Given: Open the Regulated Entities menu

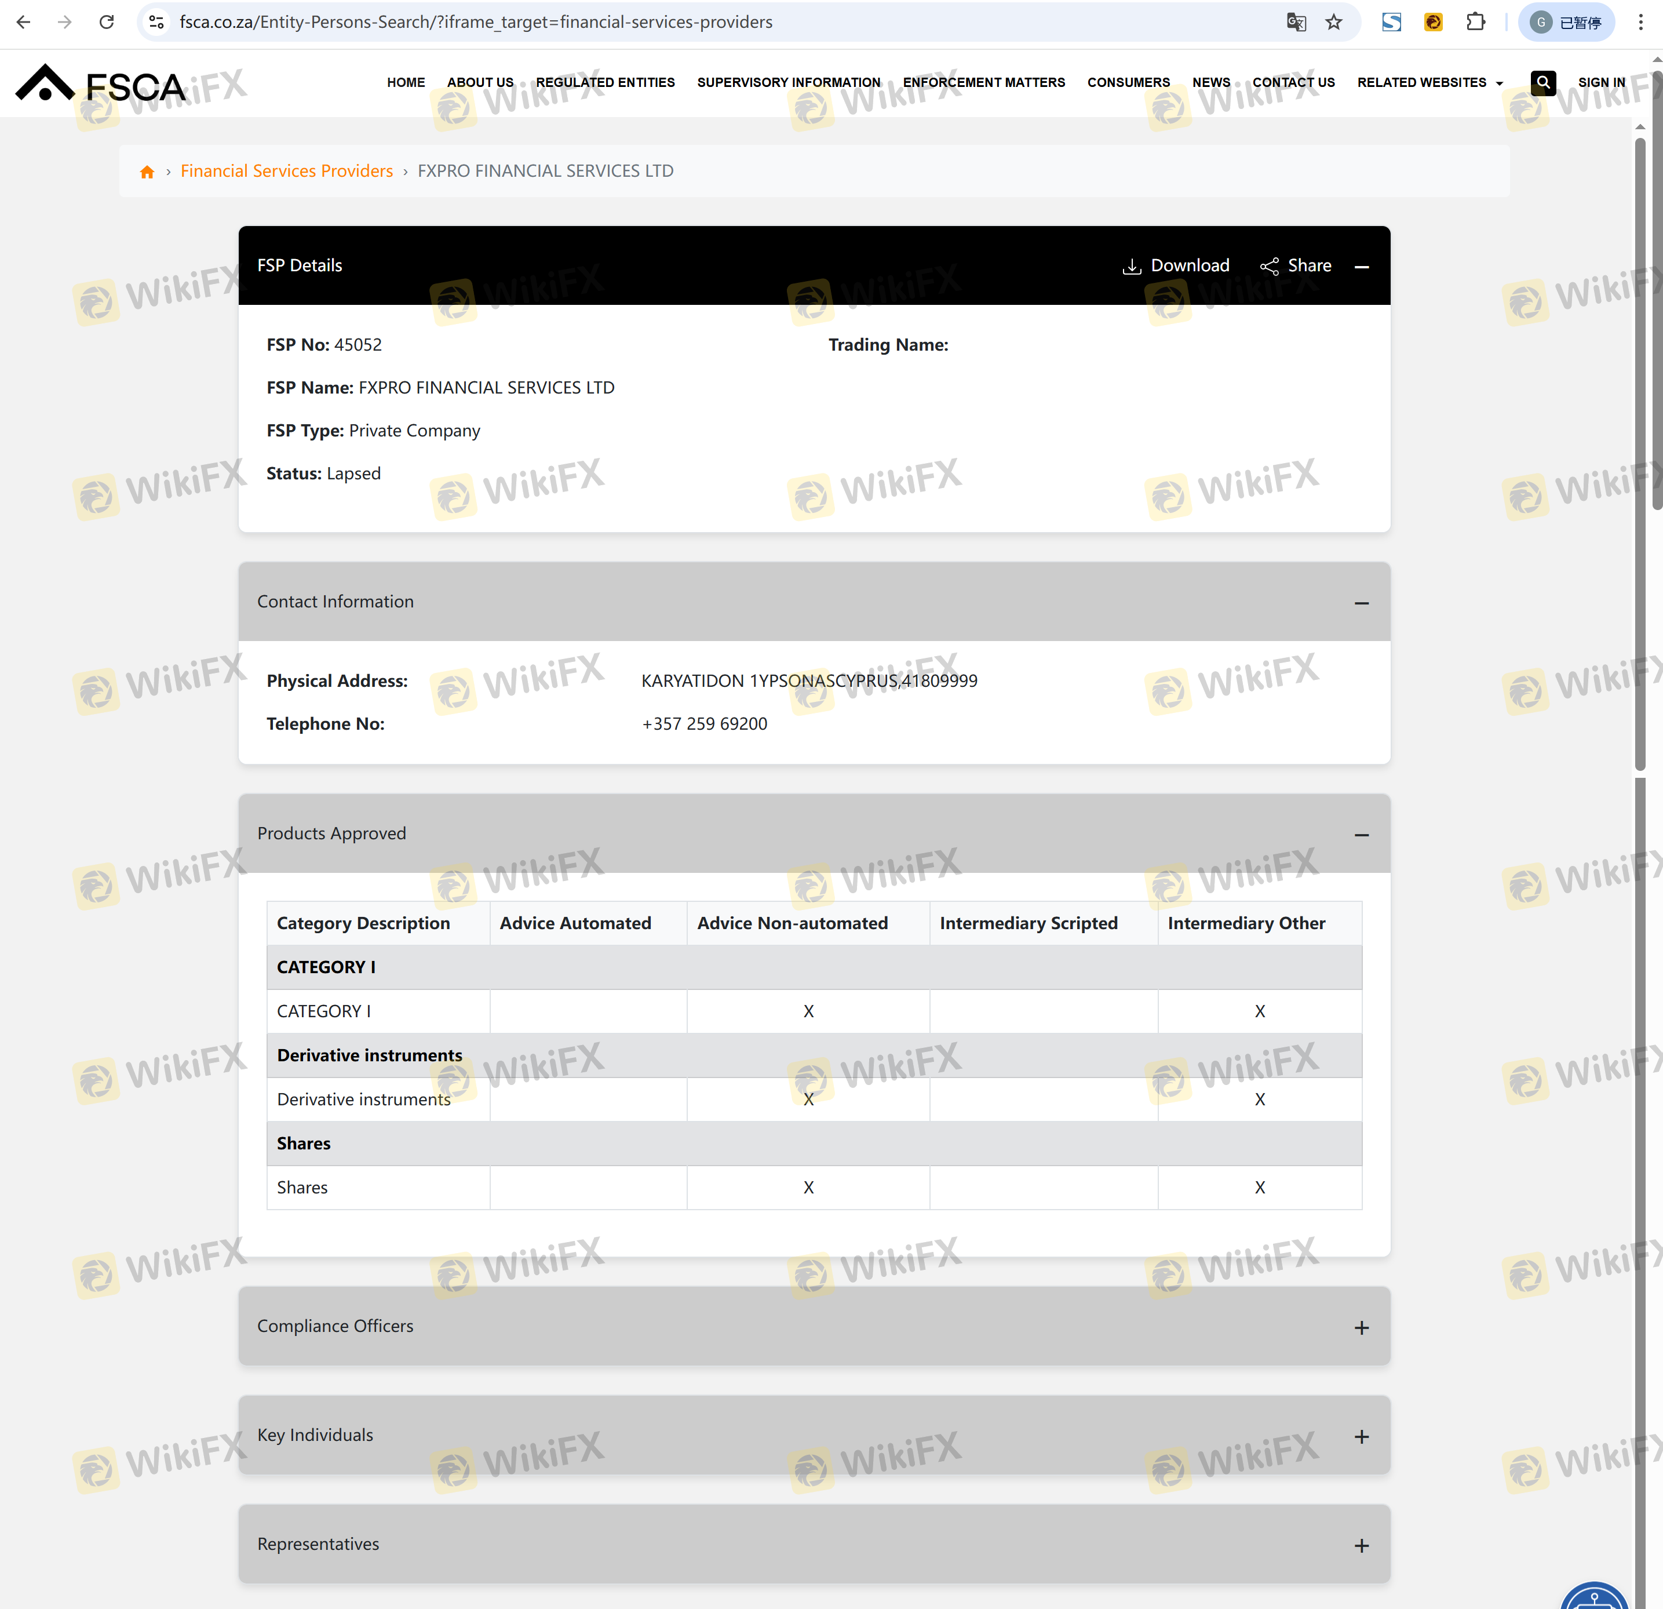Looking at the screenshot, I should 605,82.
